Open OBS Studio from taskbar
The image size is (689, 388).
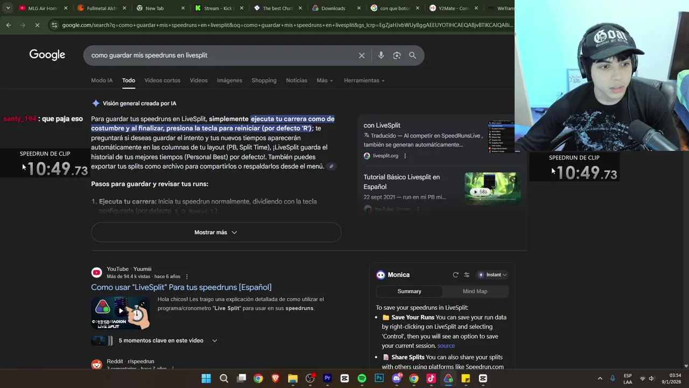coord(310,378)
